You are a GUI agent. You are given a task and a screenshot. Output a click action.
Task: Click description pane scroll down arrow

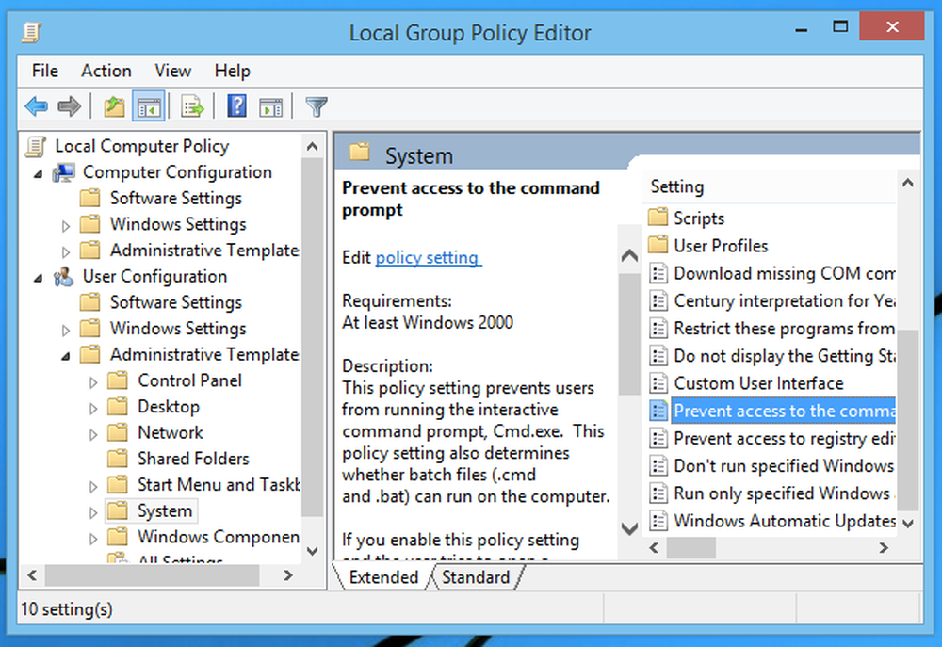pos(629,528)
